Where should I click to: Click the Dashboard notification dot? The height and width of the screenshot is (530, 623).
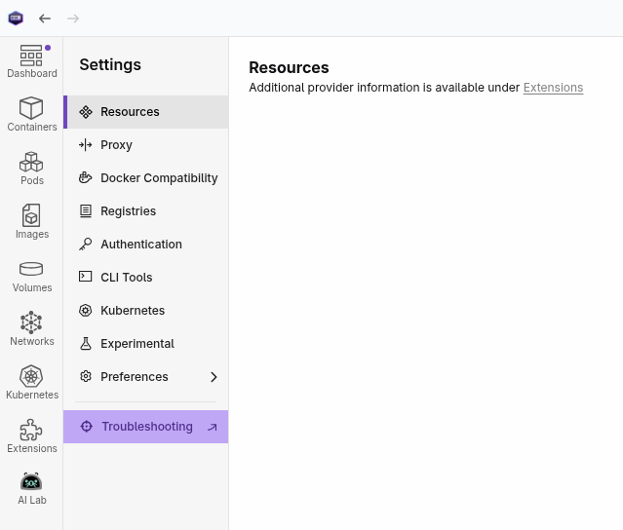tap(48, 48)
